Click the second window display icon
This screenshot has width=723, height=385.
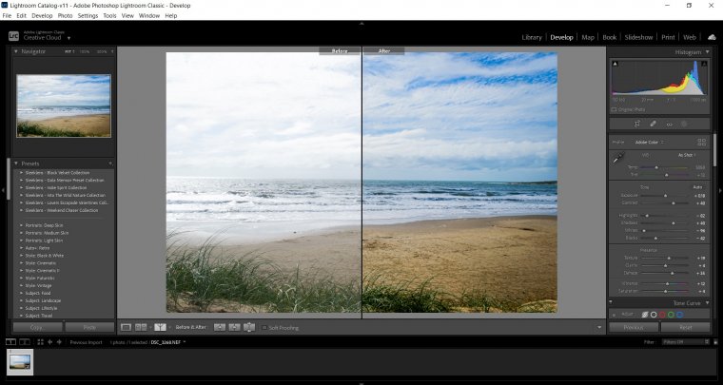pos(25,342)
